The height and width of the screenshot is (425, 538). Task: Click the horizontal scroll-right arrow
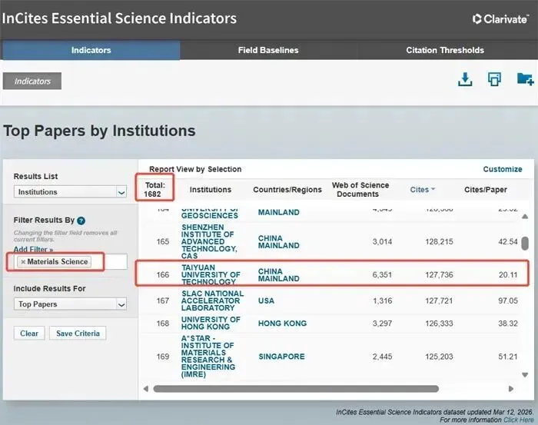tap(511, 389)
